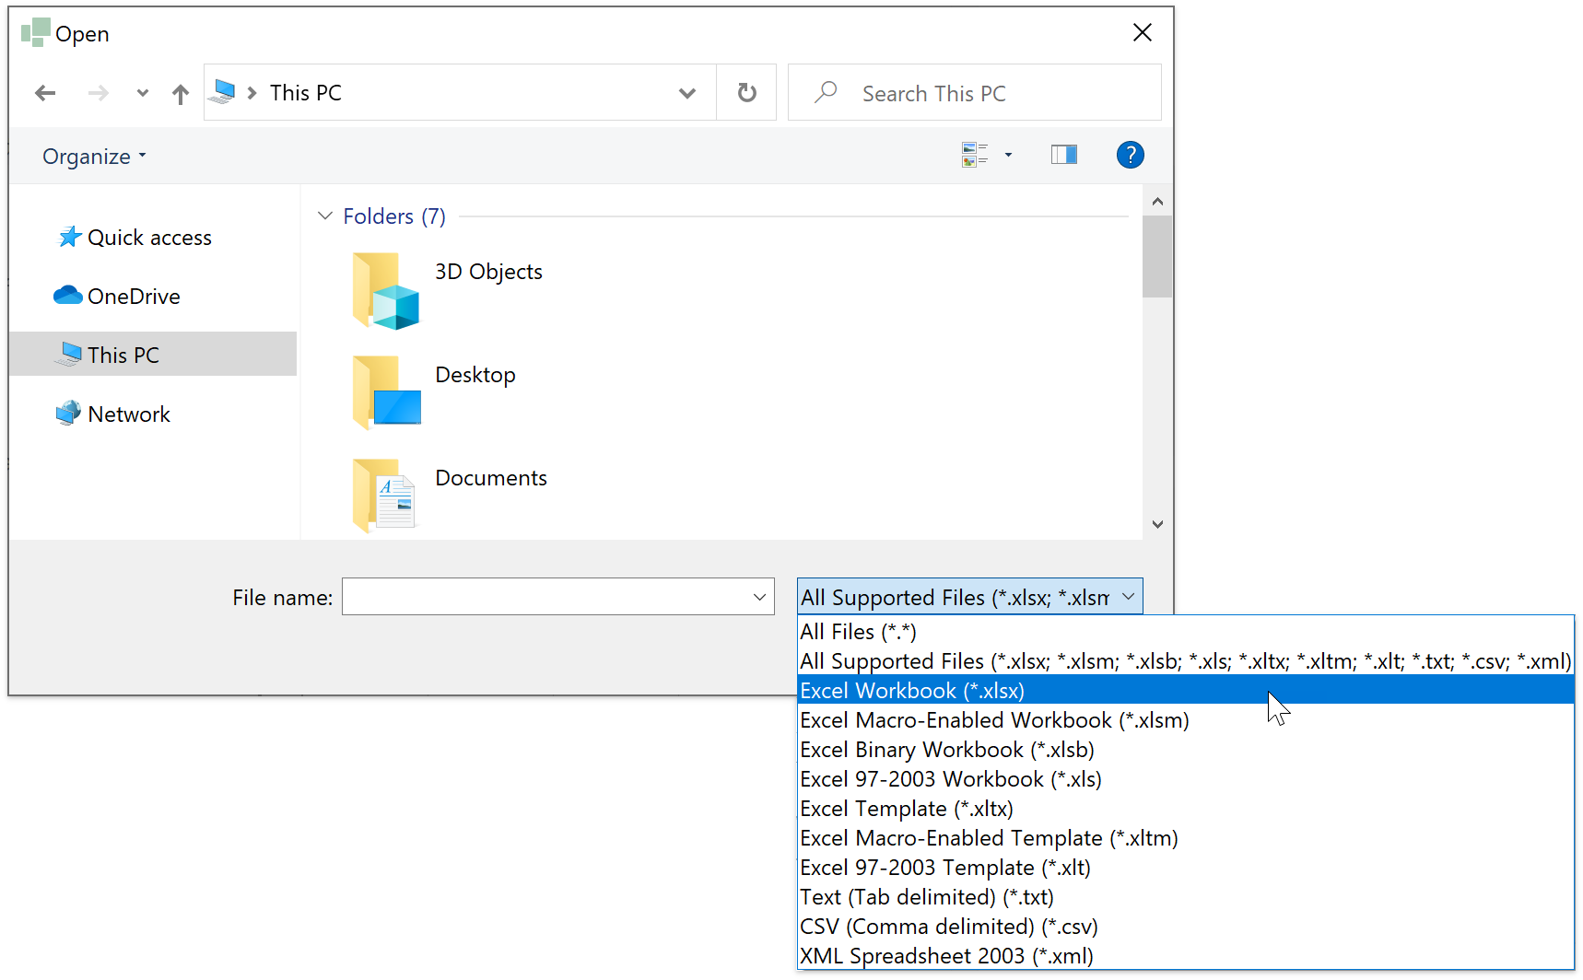Screen dimensions: 1583x980
Task: Expand the address bar previous locations
Action: pyautogui.click(x=686, y=93)
